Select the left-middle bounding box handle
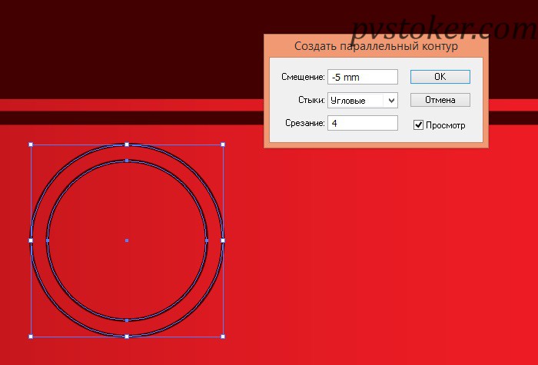The height and width of the screenshot is (365, 538). [x=31, y=241]
